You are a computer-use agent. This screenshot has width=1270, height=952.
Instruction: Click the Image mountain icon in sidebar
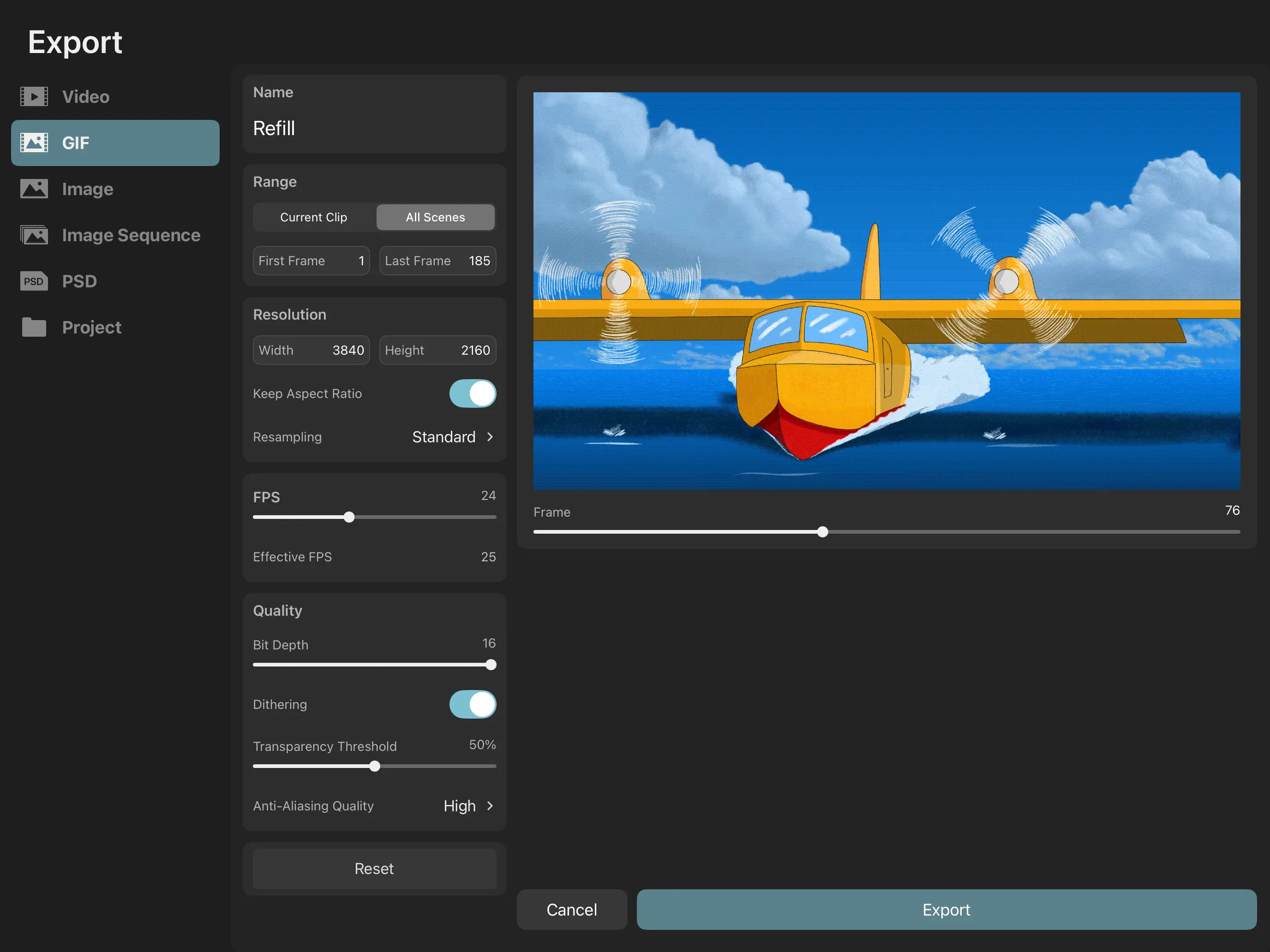coord(34,189)
